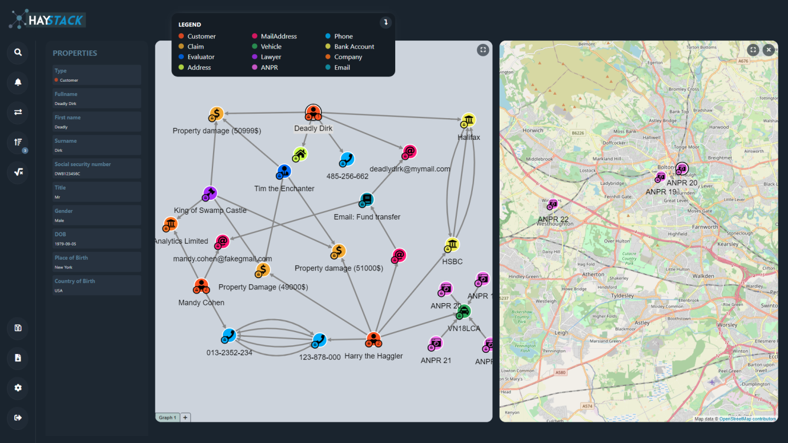Image resolution: width=788 pixels, height=443 pixels.
Task: Click the ANPR 22 marker on map
Action: [x=552, y=204]
